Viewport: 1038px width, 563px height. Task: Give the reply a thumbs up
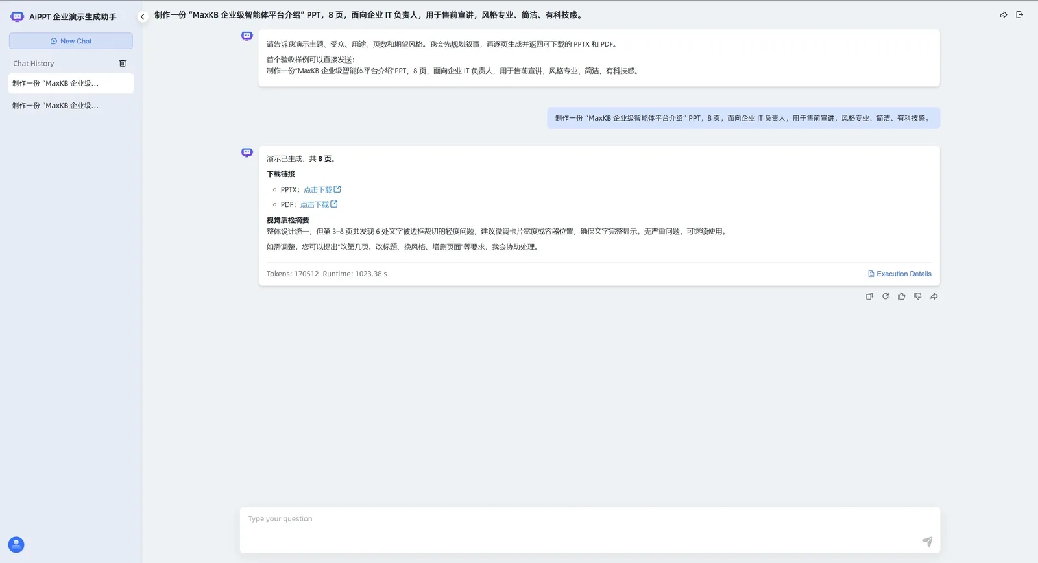pos(902,296)
